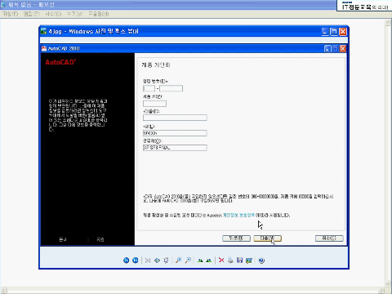Delete the image using the red X icon
This screenshot has height=294, width=392.
(x=221, y=261)
